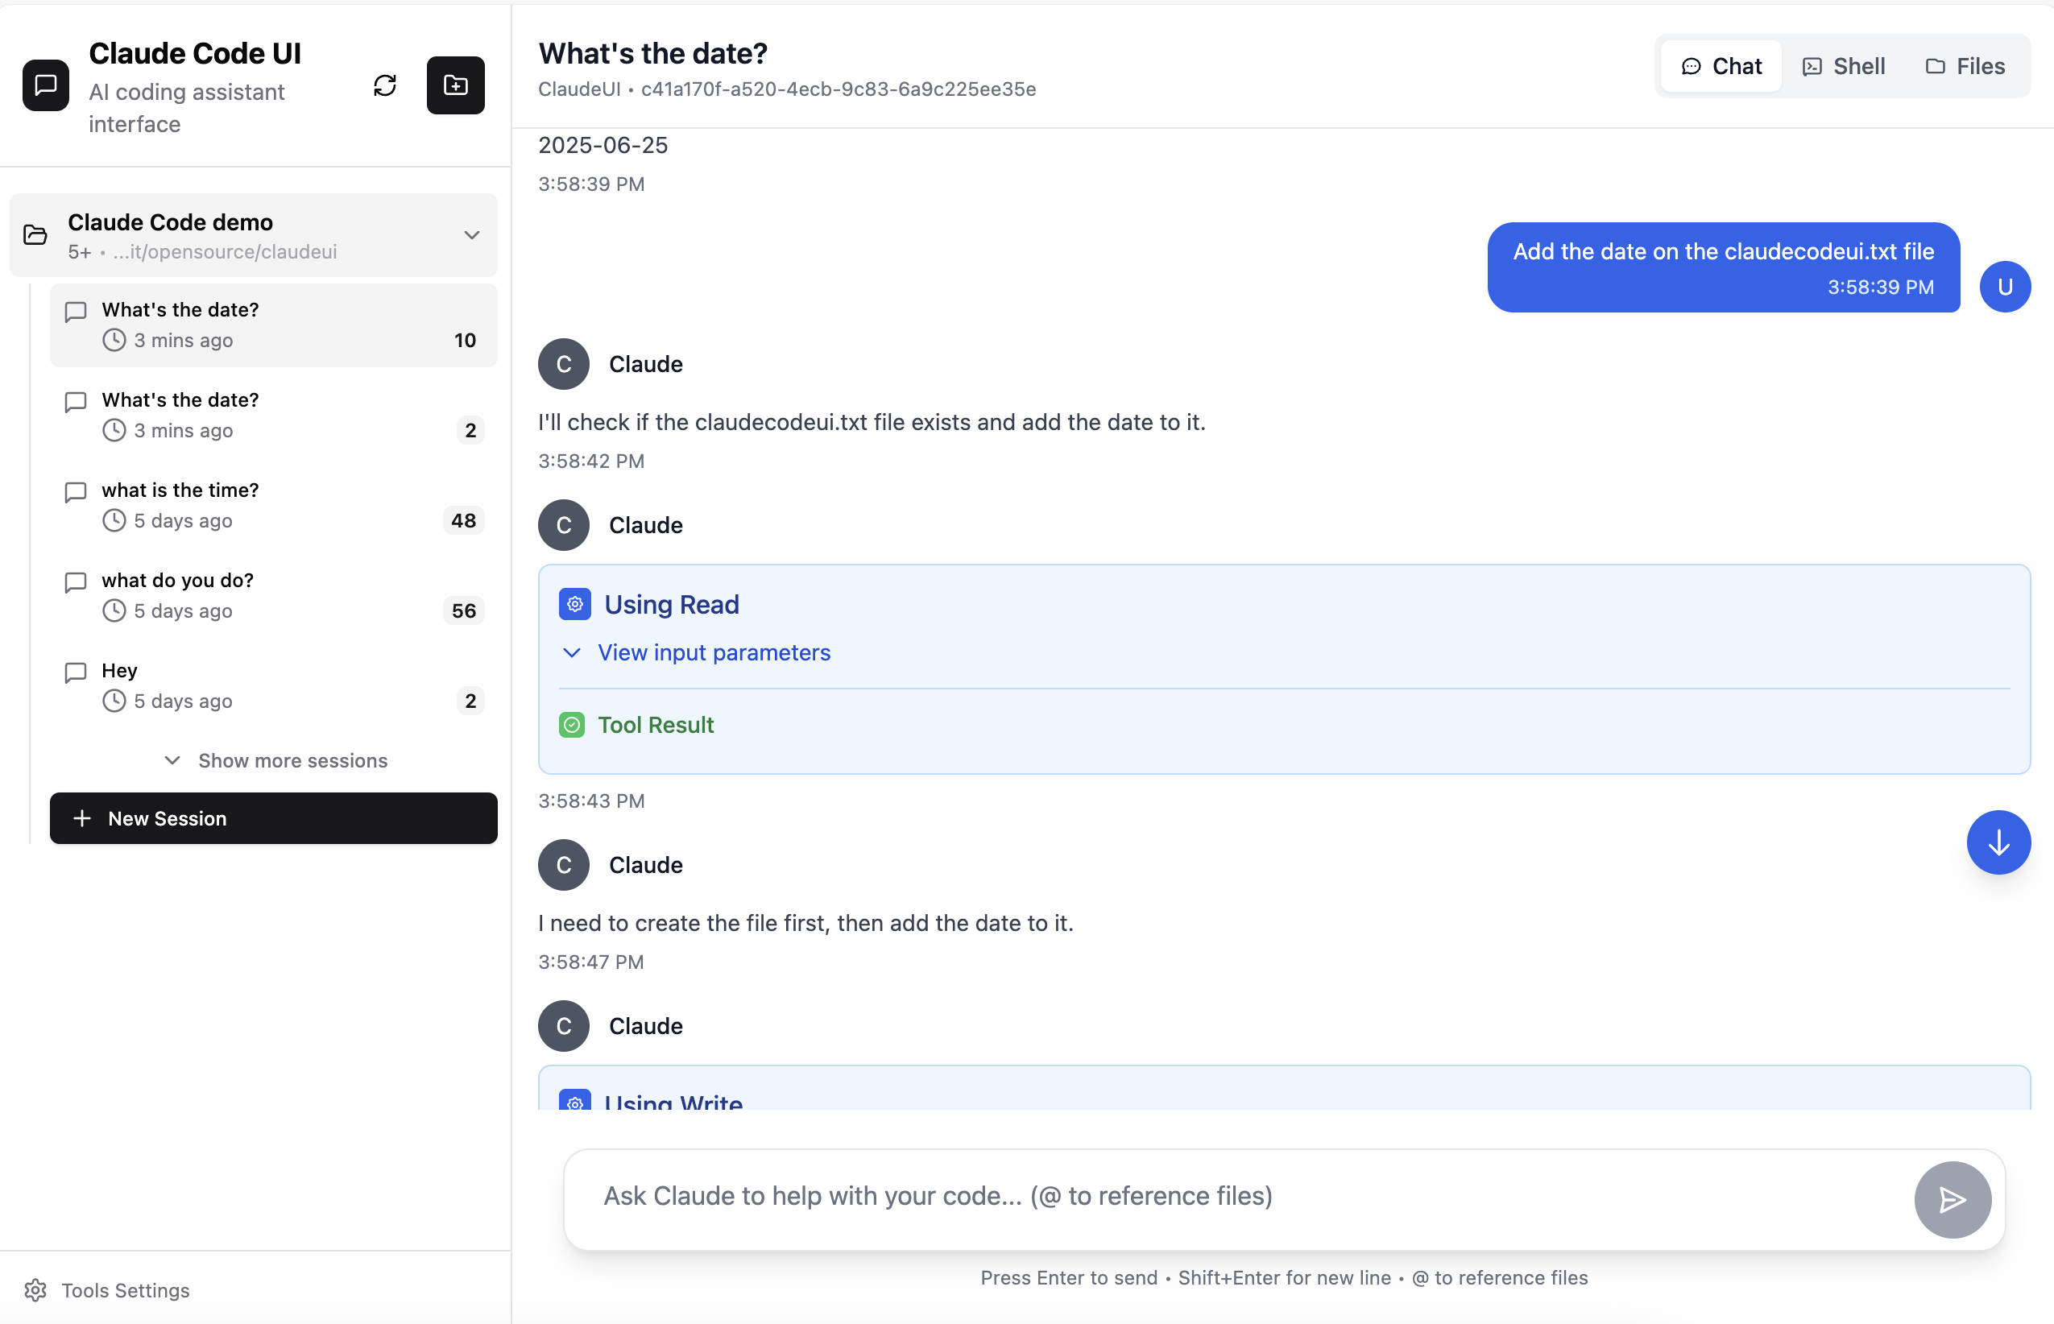Switch to the Files tab
The image size is (2054, 1324).
(x=1965, y=65)
